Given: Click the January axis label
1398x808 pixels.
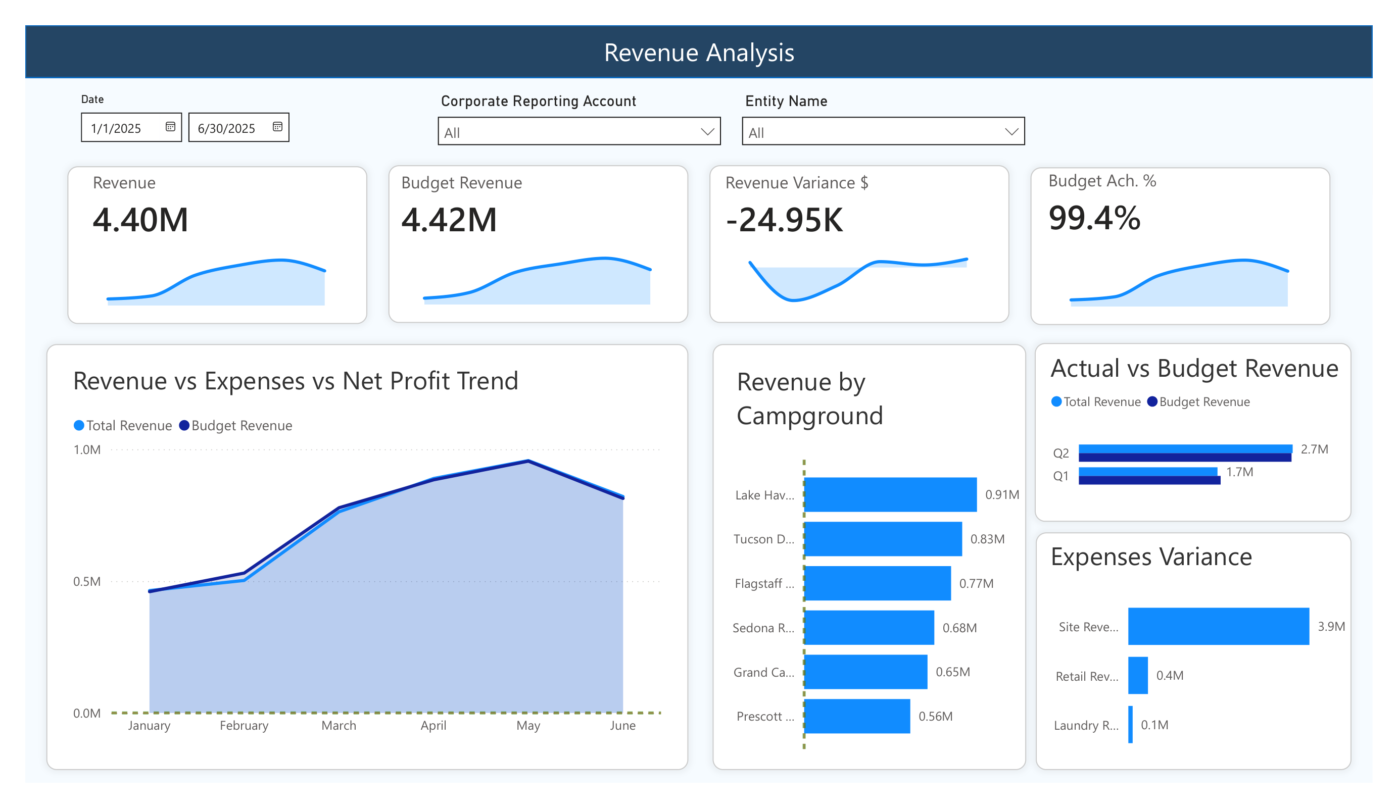Looking at the screenshot, I should click(x=149, y=725).
